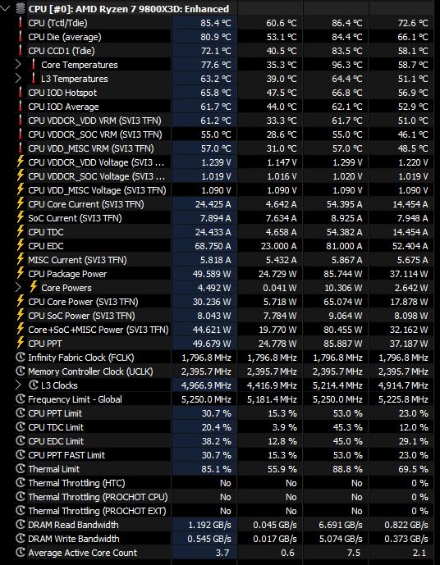Click the 1.299 V maximum VDDCR_VDD voltage value
440x565 pixels.
(347, 162)
